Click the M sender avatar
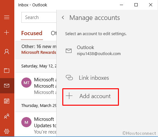The width and height of the screenshot is (158, 137). click(x=26, y=122)
